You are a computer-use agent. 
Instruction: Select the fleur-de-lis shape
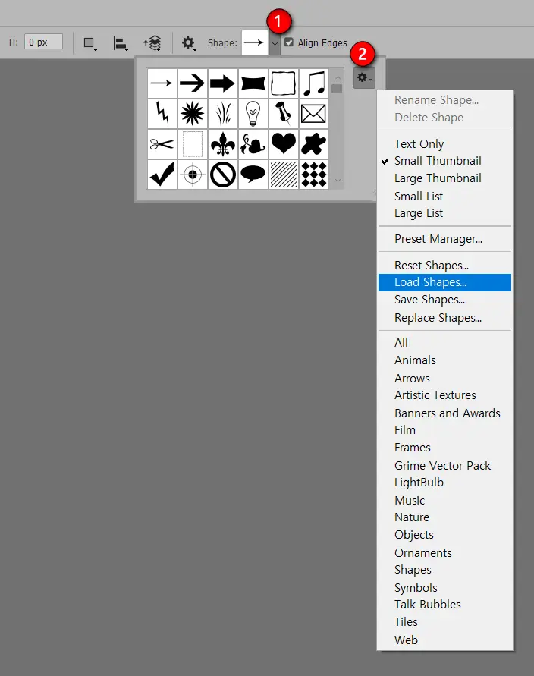coord(223,144)
